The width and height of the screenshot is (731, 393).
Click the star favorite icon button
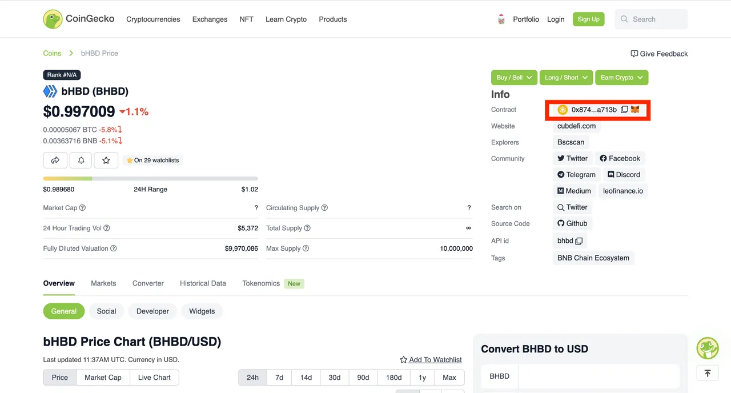(106, 161)
